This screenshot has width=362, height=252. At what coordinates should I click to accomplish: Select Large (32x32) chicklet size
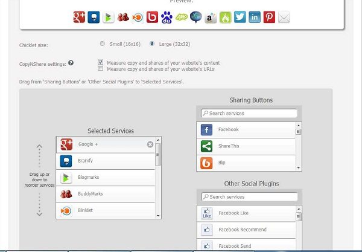pos(152,44)
